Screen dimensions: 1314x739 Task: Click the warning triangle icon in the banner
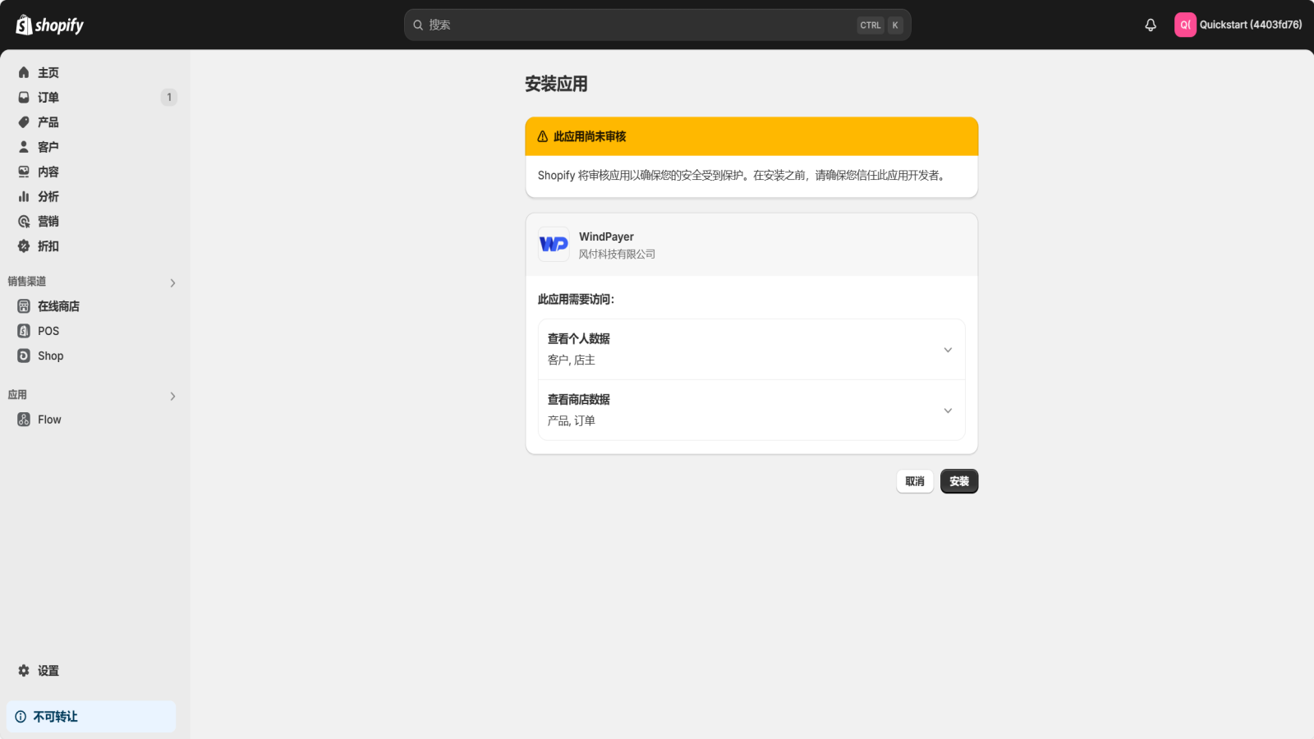click(x=543, y=136)
